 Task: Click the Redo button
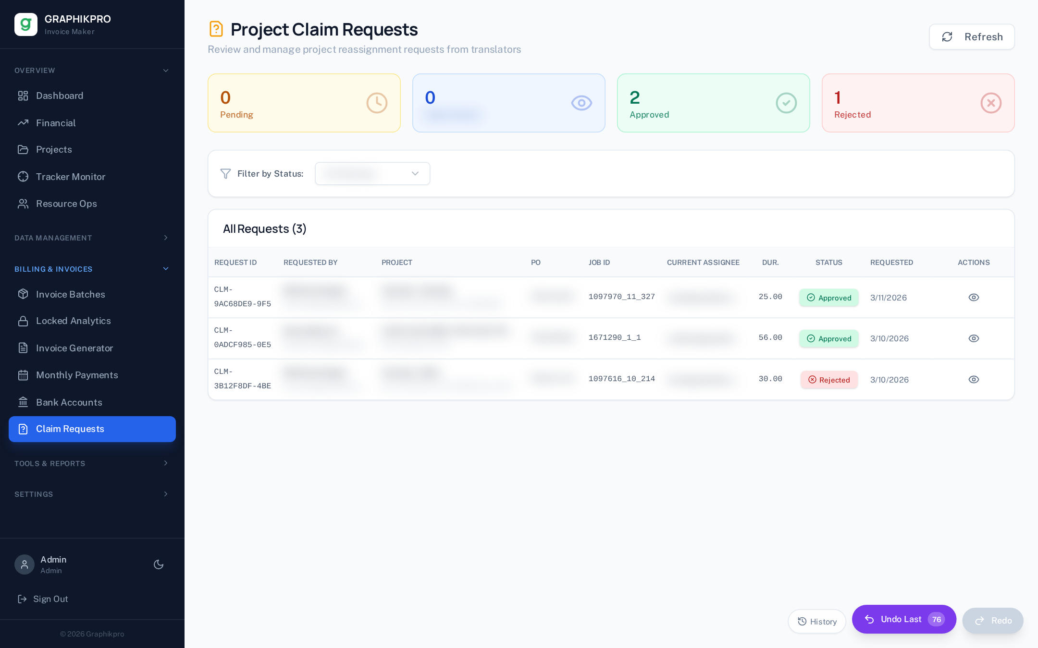(993, 621)
